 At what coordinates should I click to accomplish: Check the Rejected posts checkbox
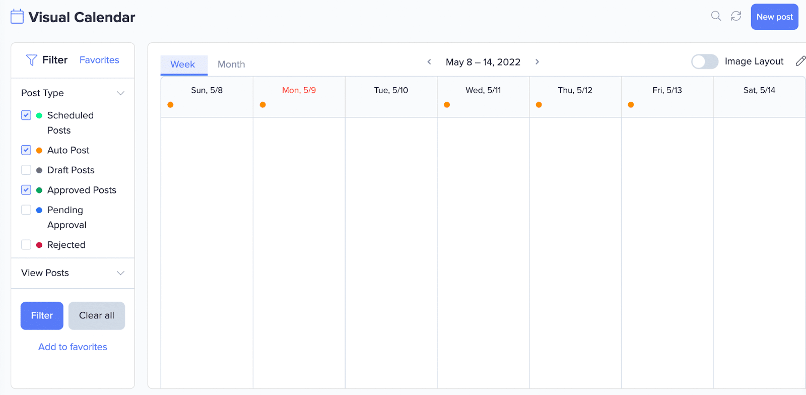pos(26,245)
